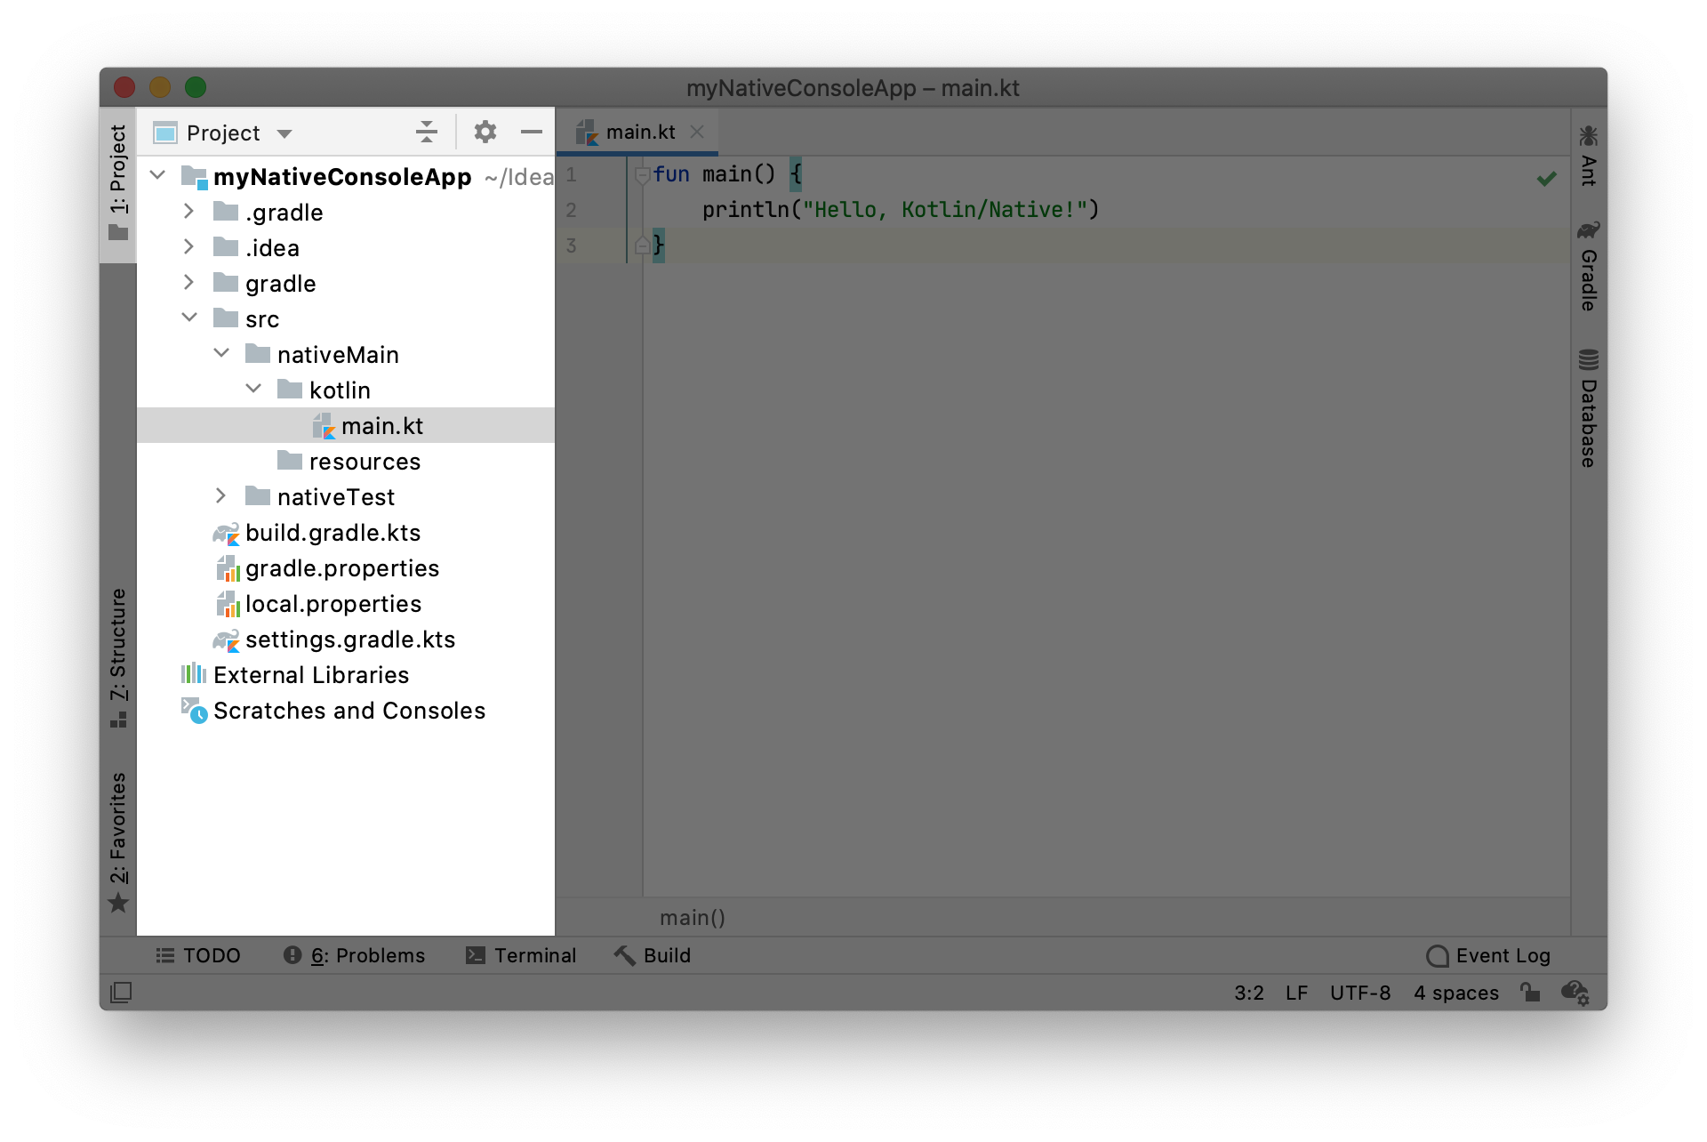Click the green inspection checkmark
Image resolution: width=1707 pixels, height=1142 pixels.
[x=1547, y=179]
